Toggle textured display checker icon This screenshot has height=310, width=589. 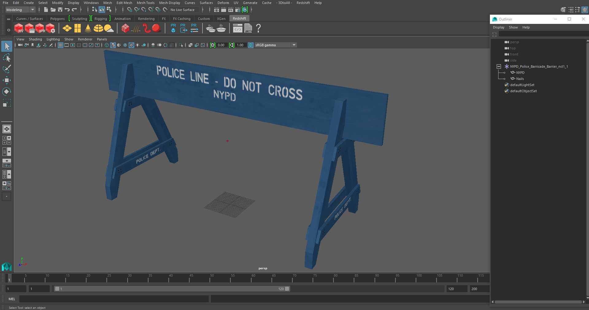coord(131,45)
